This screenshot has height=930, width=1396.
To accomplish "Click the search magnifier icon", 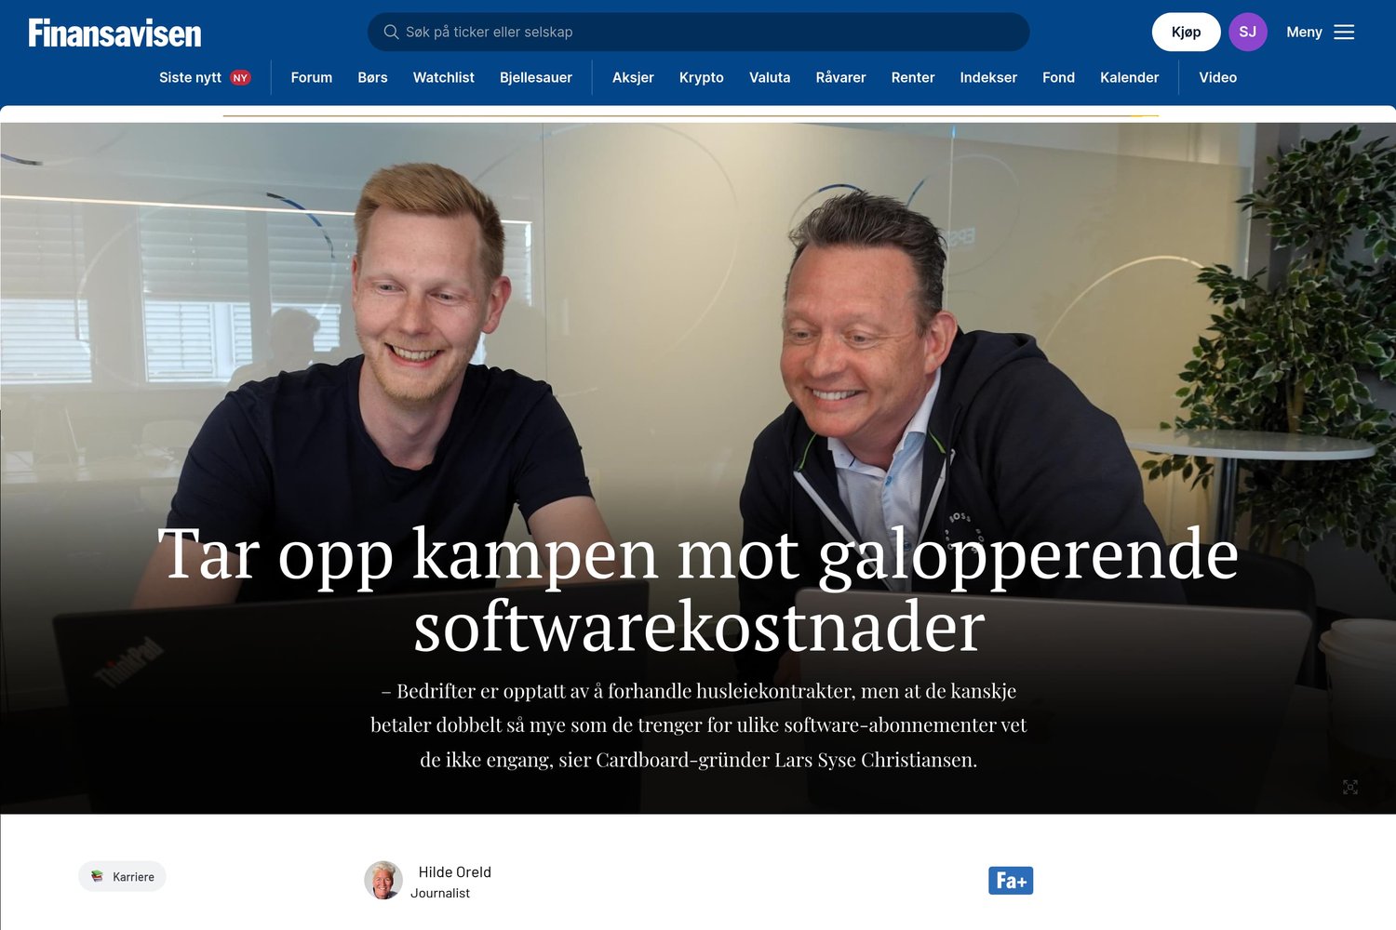I will click(x=391, y=32).
